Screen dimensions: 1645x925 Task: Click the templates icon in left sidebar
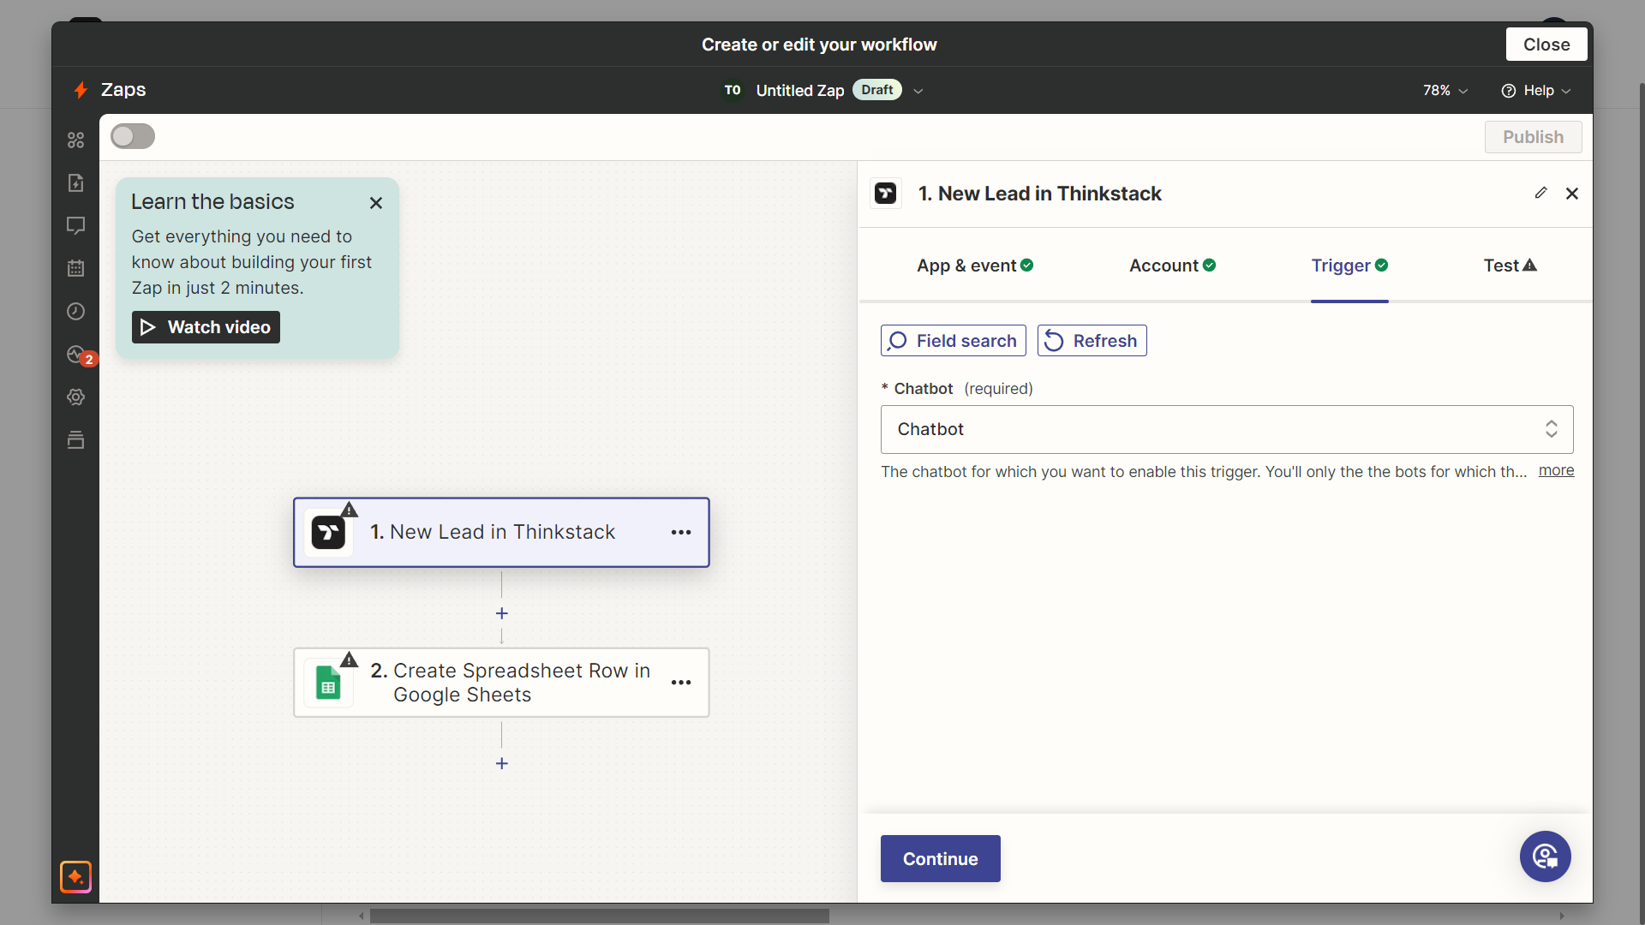coord(77,439)
